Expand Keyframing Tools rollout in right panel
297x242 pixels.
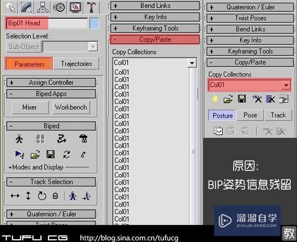[x=250, y=51]
